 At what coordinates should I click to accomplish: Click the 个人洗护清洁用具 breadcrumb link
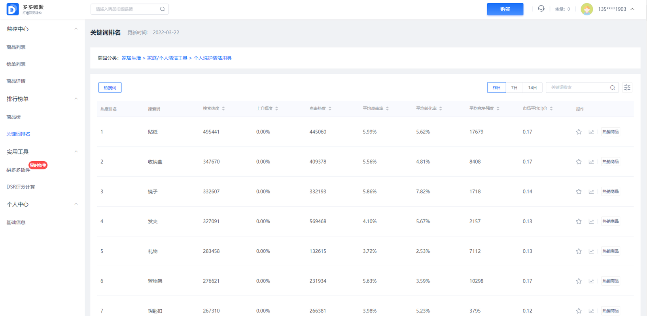213,58
